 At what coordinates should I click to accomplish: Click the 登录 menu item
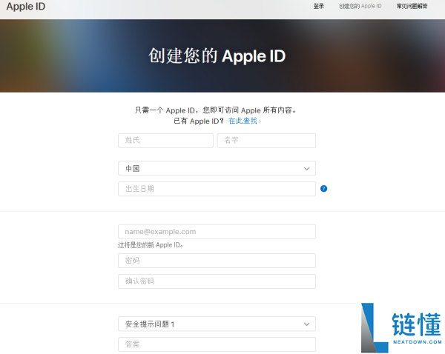(x=318, y=6)
